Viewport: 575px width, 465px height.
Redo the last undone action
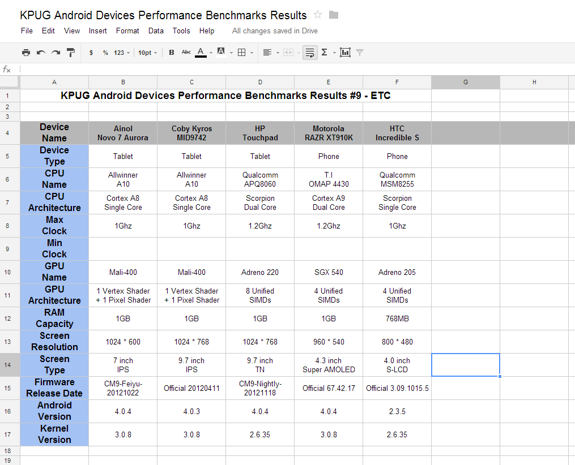pos(56,53)
